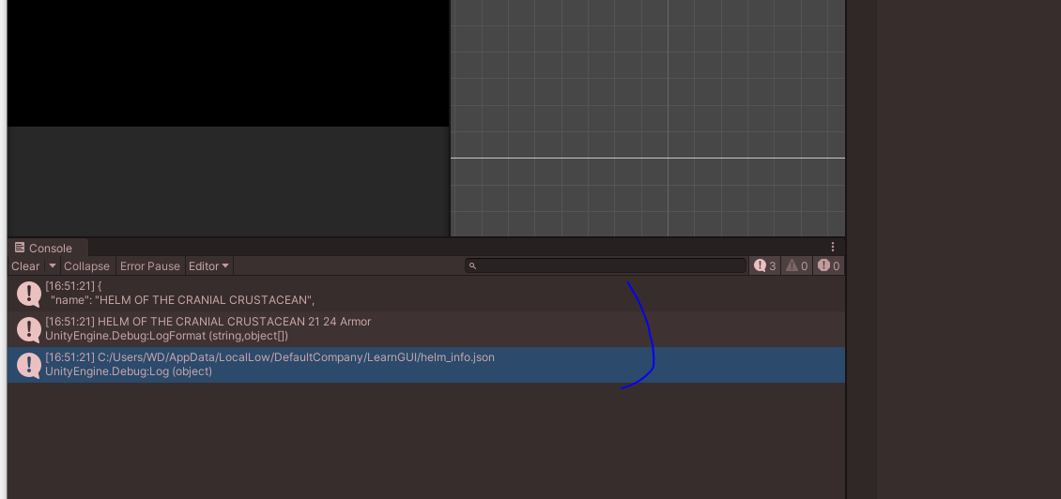This screenshot has height=499, width=1061.
Task: Open the Clear options dropdown arrow
Action: tap(52, 265)
